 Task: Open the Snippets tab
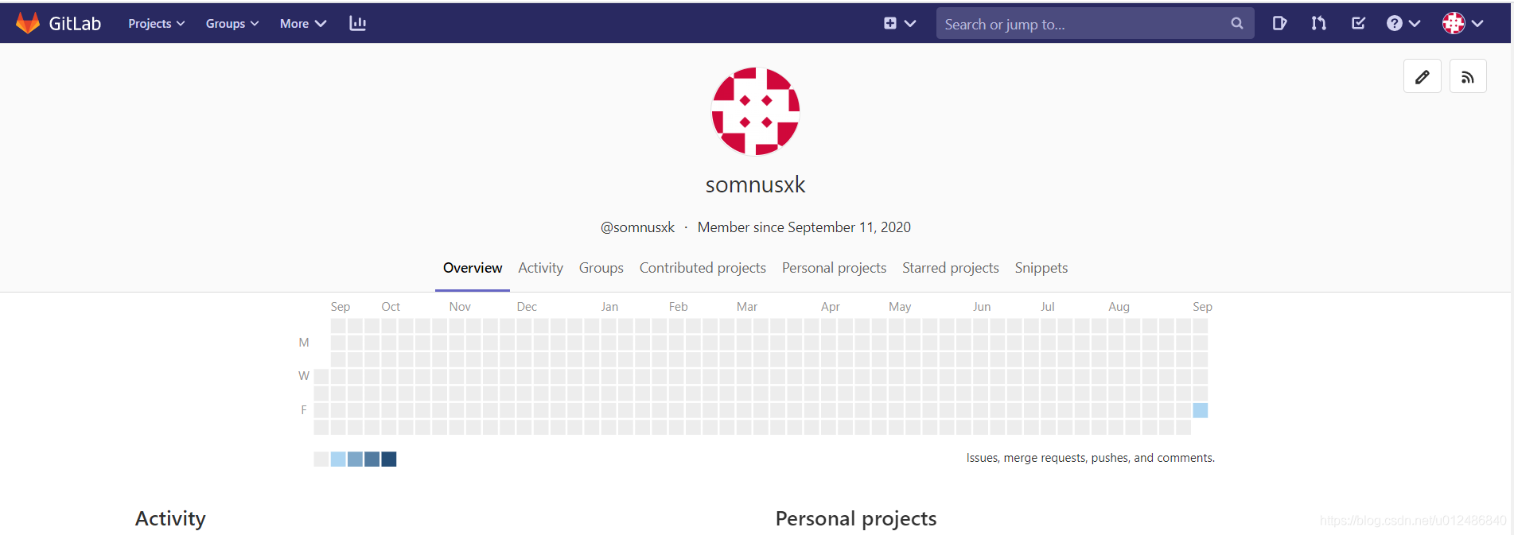coord(1041,268)
